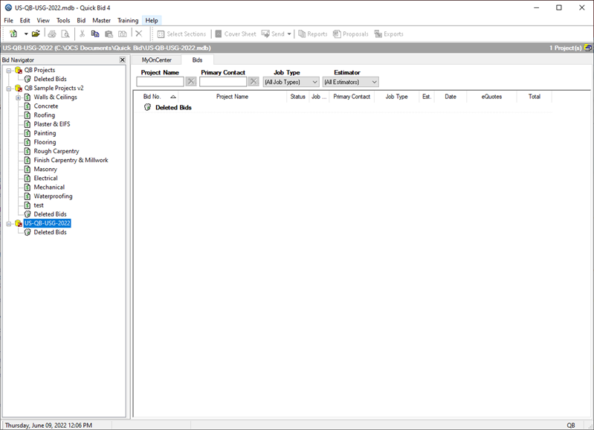
Task: Close the Bid Navigator panel
Action: 123,60
